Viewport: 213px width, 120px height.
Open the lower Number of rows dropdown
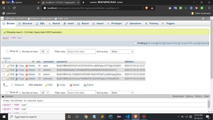[45, 93]
